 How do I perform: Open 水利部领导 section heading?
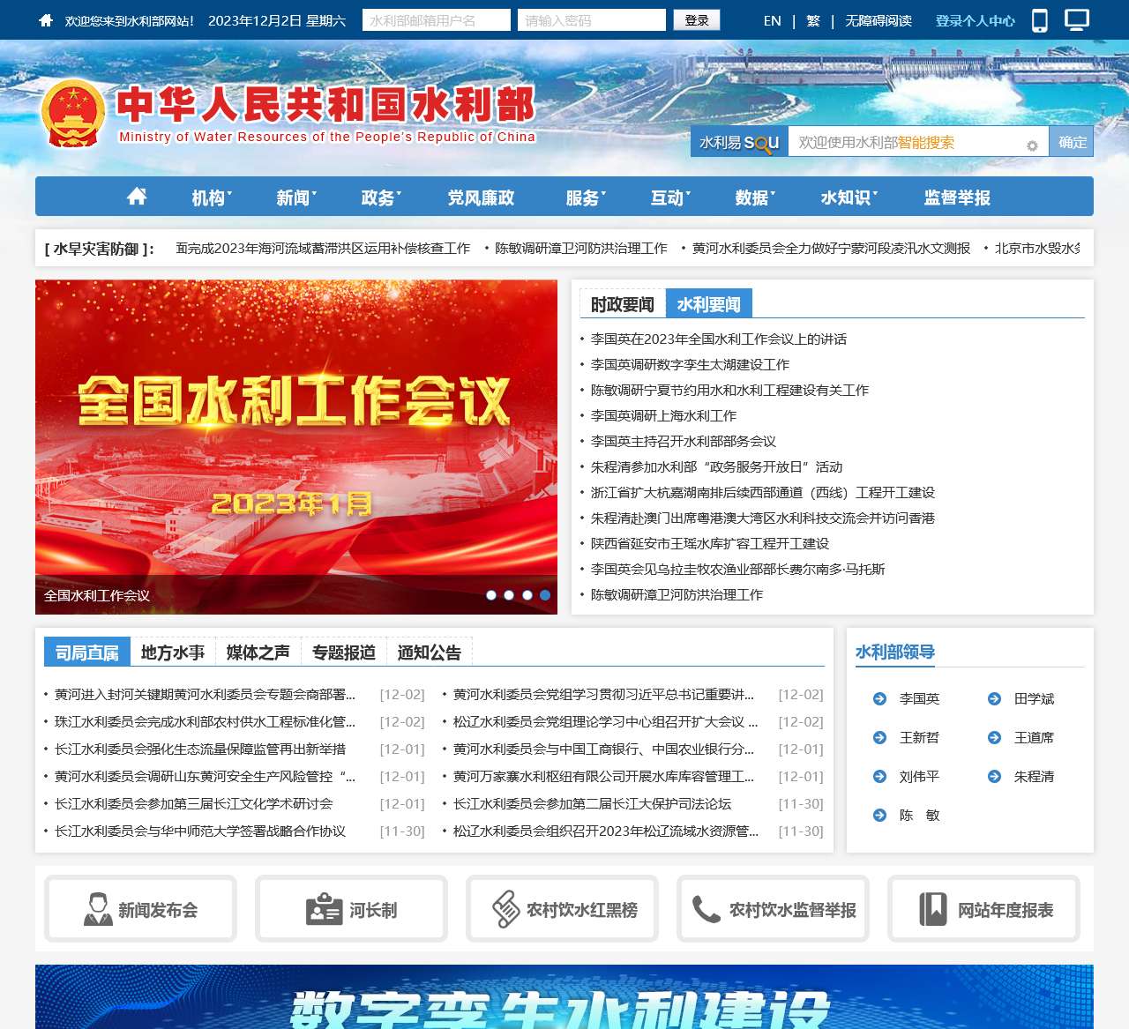[895, 652]
